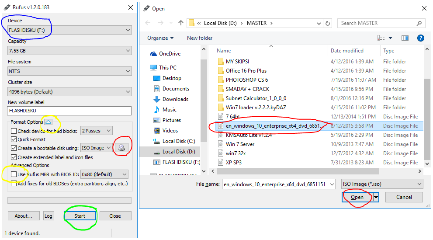Open Downloads in the sidebar
This screenshot has width=433, height=240.
pos(171,99)
